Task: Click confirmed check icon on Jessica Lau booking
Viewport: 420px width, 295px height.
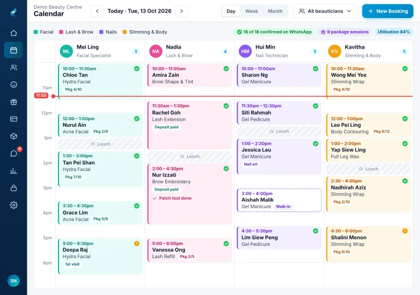Action: [316, 144]
